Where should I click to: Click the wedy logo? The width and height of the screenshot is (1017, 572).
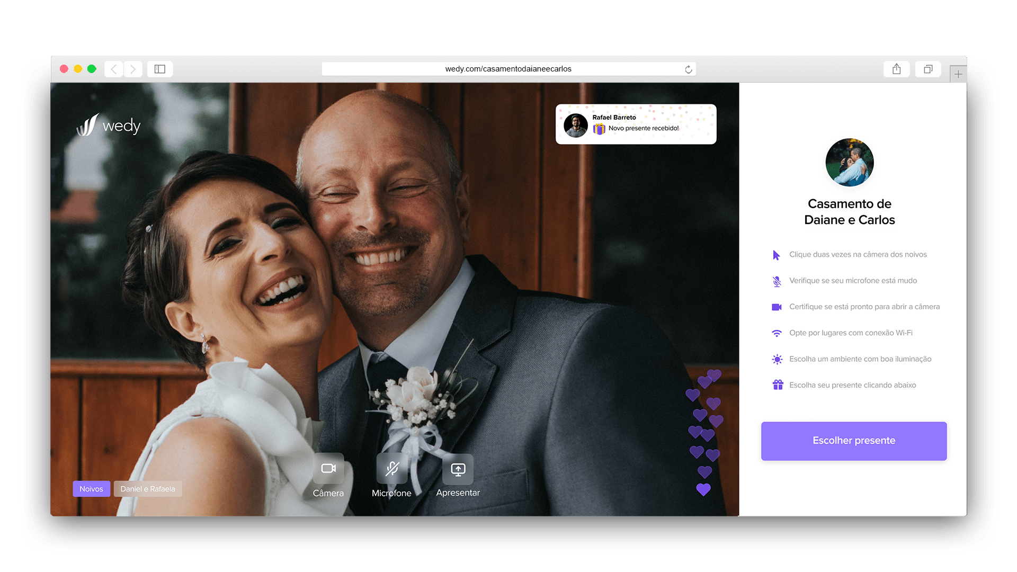tap(109, 125)
